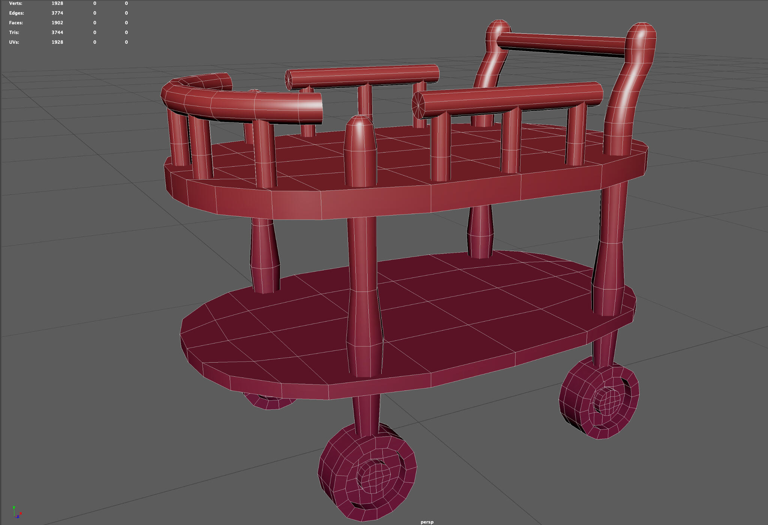This screenshot has height=525, width=768.
Task: Click the persp camera label
Action: tap(427, 522)
